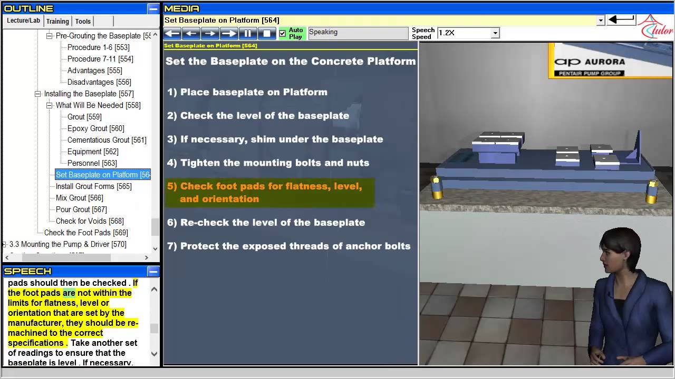This screenshot has width=675, height=379.
Task: Click the short left arrow media button
Action: [x=191, y=33]
